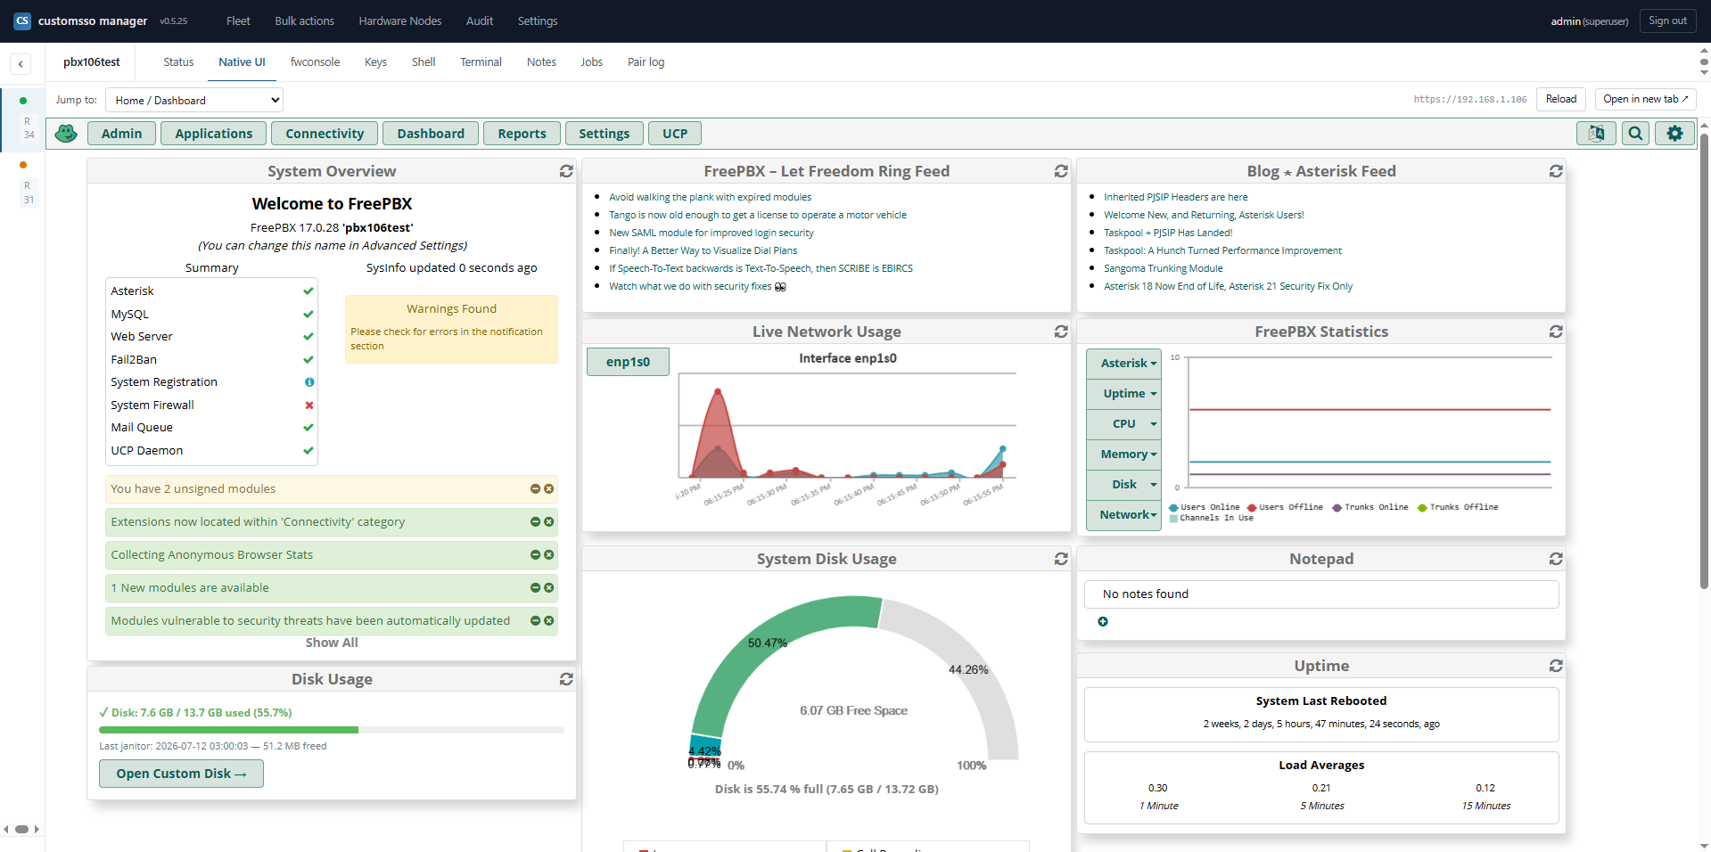Expand Memory statistics dropdown
The height and width of the screenshot is (852, 1711).
(1123, 455)
